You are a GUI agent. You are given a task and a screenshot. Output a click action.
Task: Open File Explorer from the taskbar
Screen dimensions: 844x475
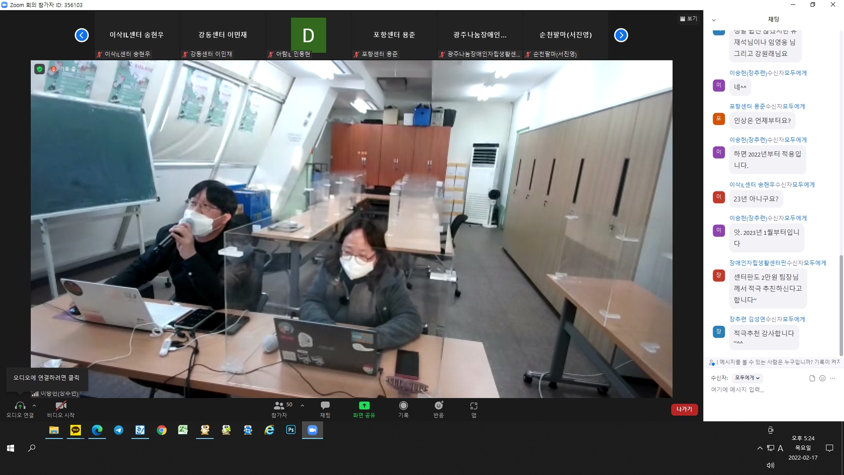pyautogui.click(x=54, y=430)
